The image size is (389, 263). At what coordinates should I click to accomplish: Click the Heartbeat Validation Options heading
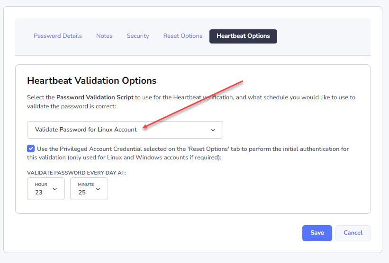[x=92, y=81]
